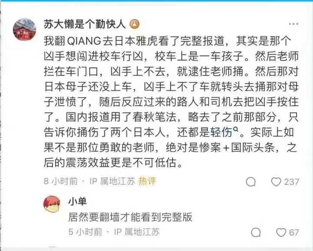Open the reply bubble on the main comment
313x251 pixels.
251,182
